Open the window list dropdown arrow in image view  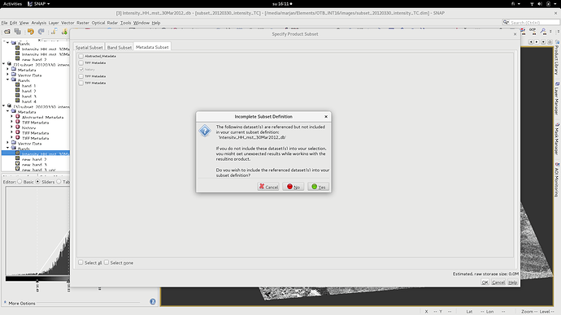point(543,41)
